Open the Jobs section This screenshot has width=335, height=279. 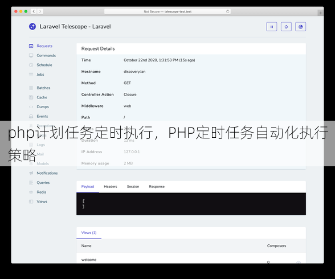(40, 75)
